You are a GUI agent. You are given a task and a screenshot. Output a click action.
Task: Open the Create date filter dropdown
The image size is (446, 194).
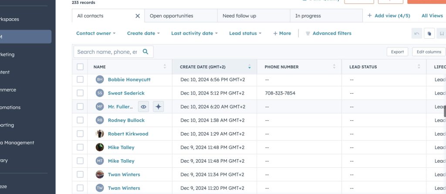point(143,33)
